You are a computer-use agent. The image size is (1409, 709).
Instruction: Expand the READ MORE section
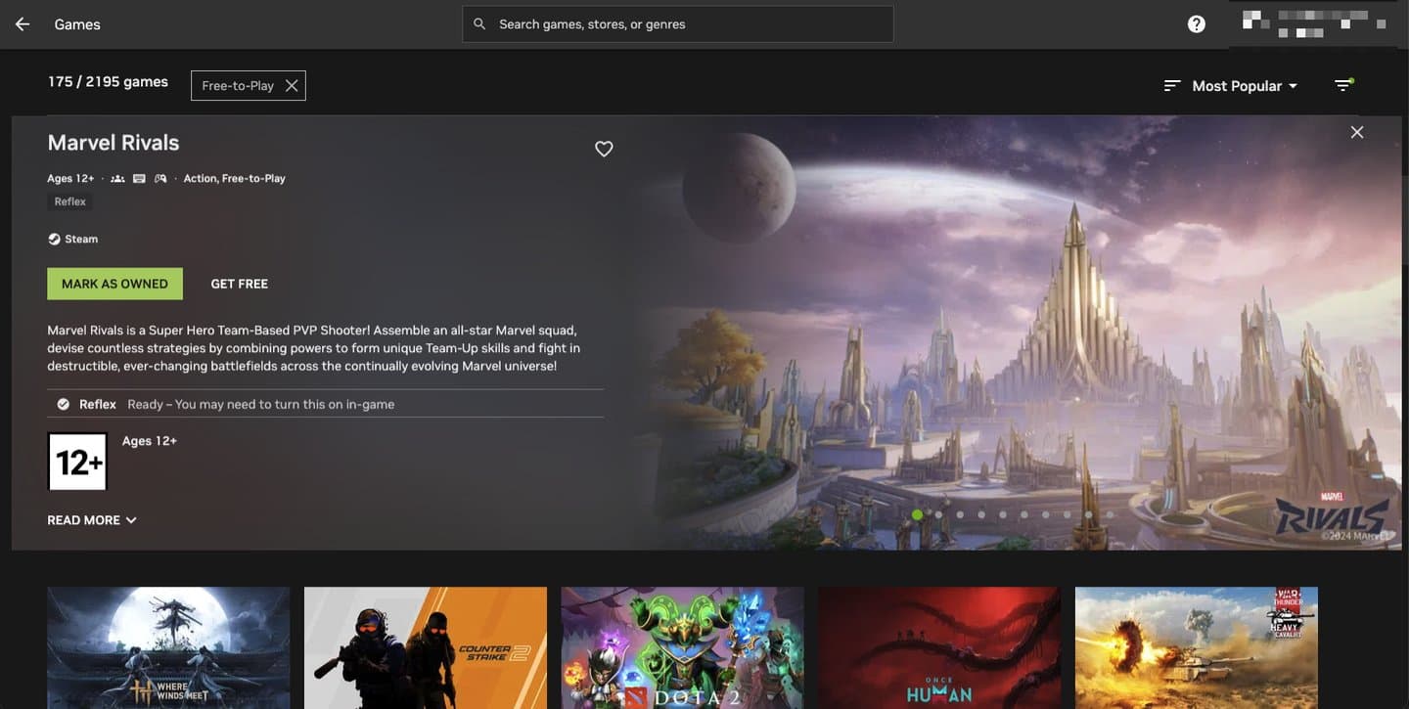tap(92, 520)
